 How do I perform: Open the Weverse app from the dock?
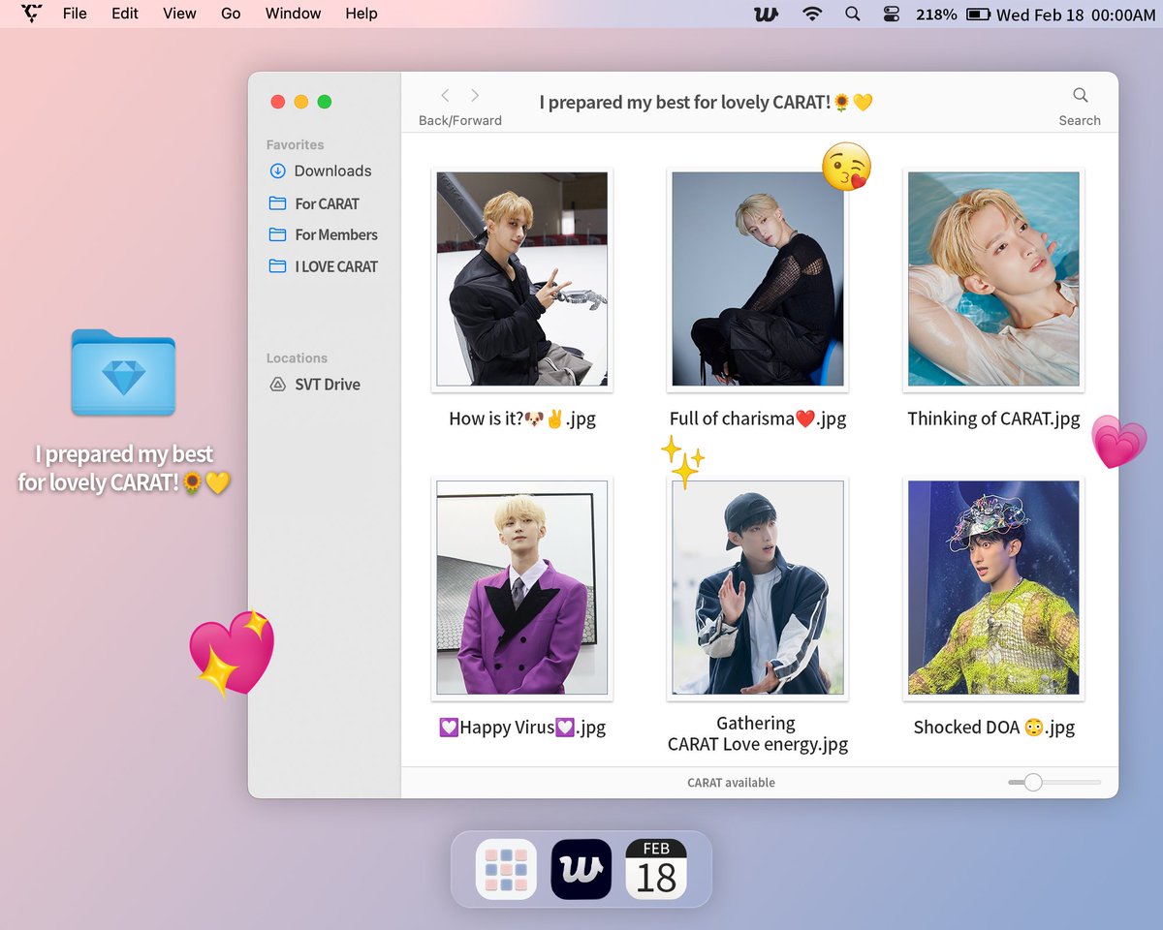tap(581, 869)
